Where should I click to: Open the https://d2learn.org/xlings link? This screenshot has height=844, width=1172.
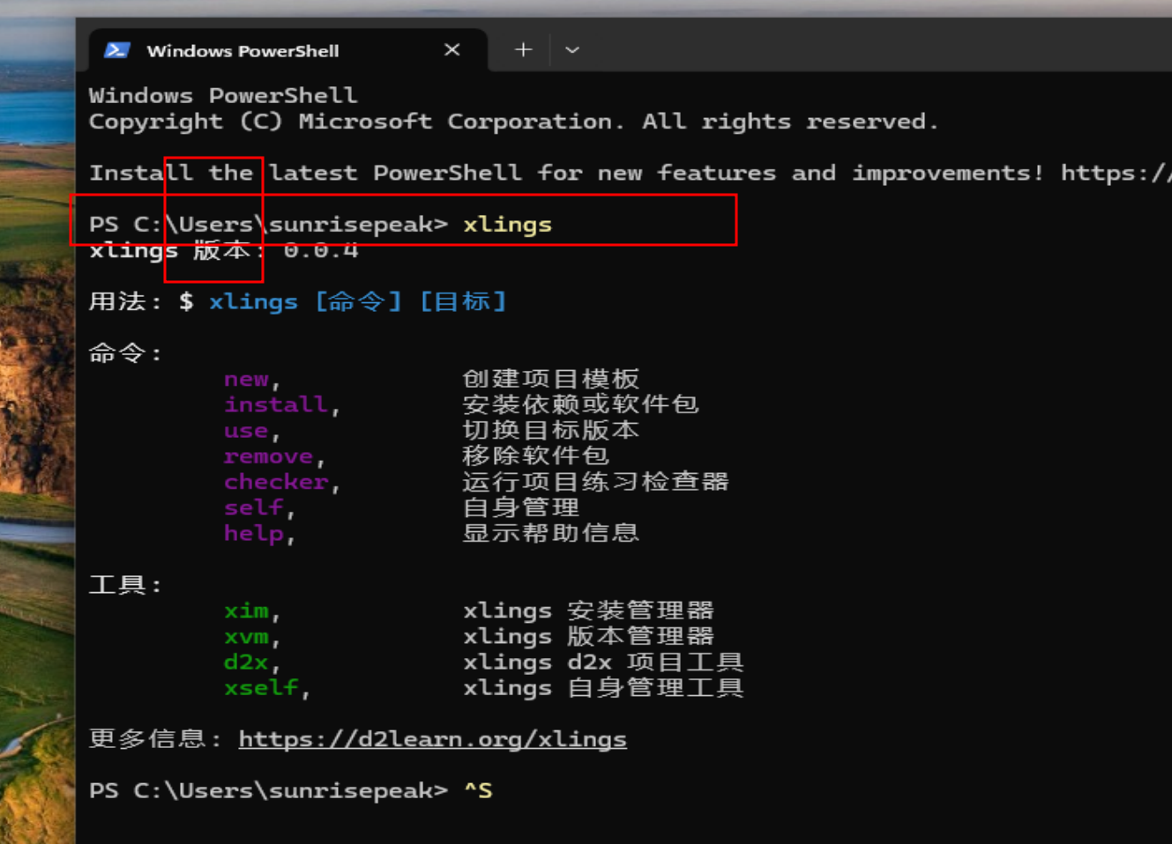pos(432,739)
